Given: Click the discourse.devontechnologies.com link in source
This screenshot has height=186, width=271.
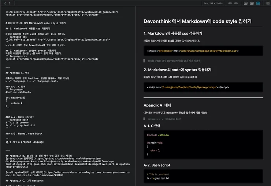Looking at the screenshot, I should coord(68,174).
